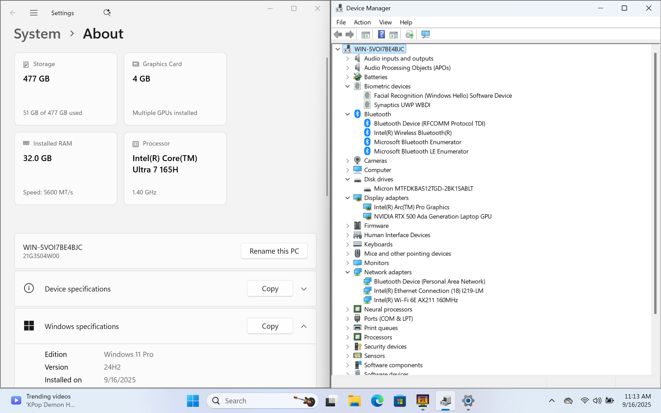Open Task View from the taskbar
Image resolution: width=661 pixels, height=413 pixels.
(331, 401)
